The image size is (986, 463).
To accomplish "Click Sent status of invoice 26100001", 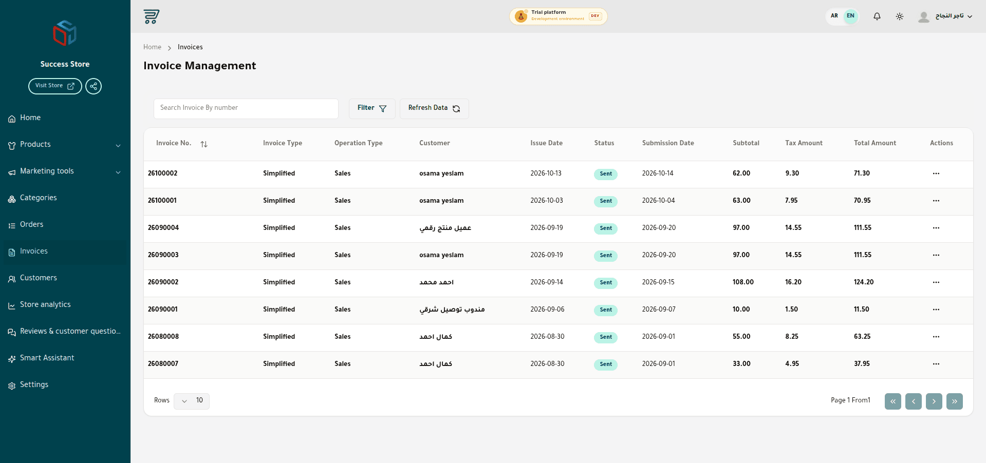I will [606, 201].
